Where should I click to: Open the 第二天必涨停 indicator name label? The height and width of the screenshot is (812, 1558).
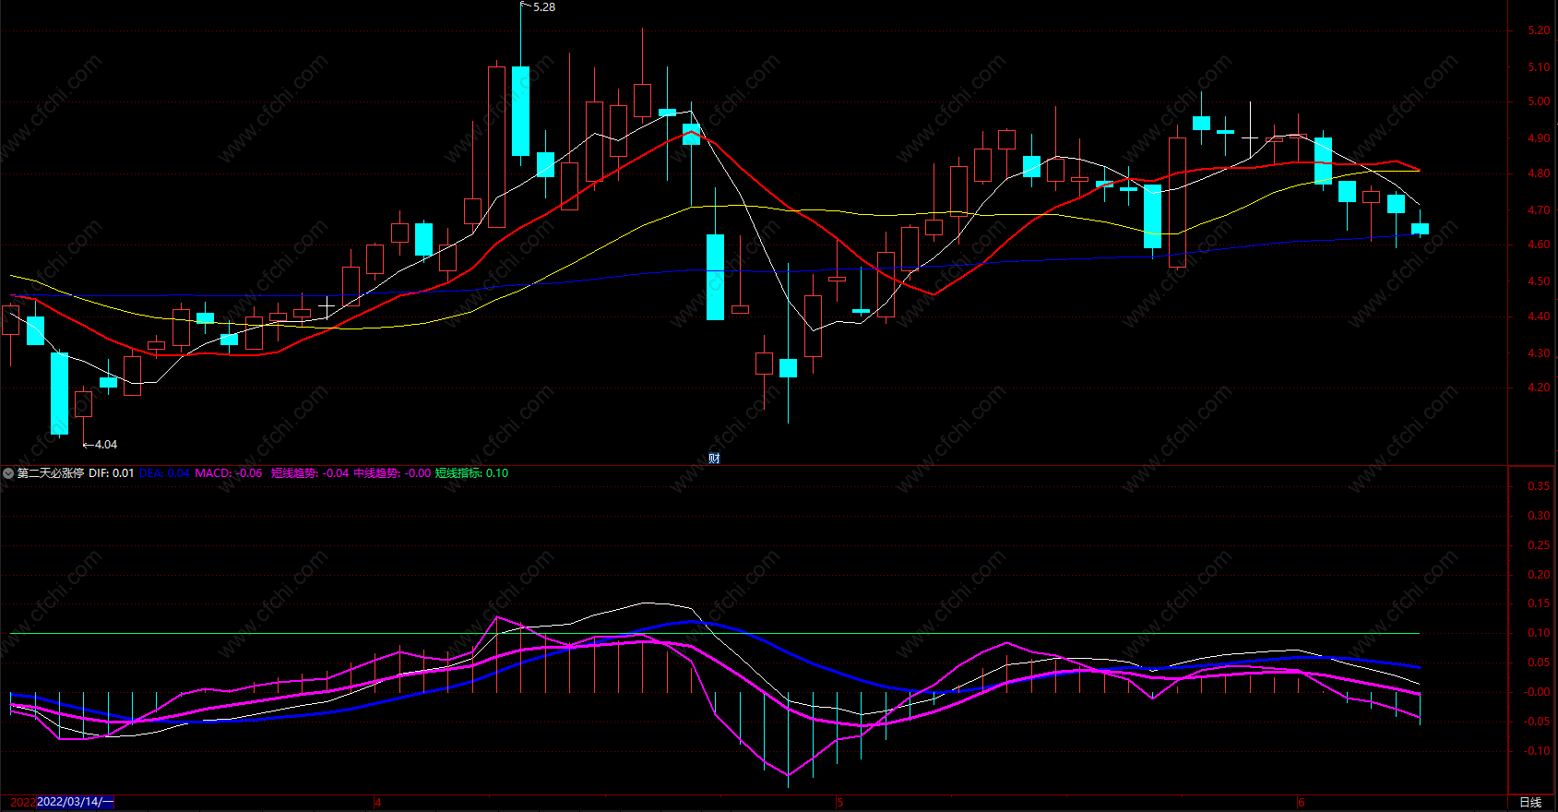click(x=51, y=473)
